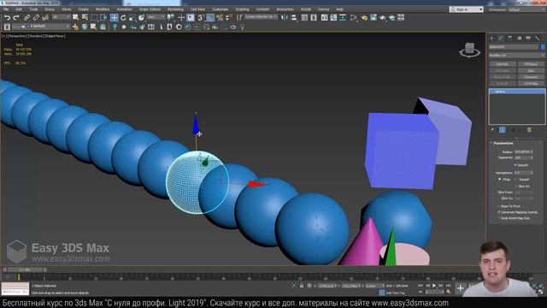This screenshot has height=308, width=547.
Task: Open the Rendered Frame Window icon
Action: (x=373, y=17)
